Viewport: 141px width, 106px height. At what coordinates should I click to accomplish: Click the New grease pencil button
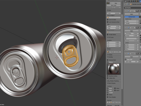pyautogui.click(x=115, y=3)
